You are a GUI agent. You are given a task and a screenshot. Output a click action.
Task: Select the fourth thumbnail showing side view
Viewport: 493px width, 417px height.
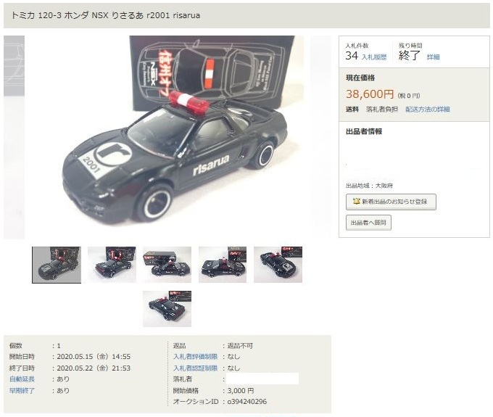[223, 265]
